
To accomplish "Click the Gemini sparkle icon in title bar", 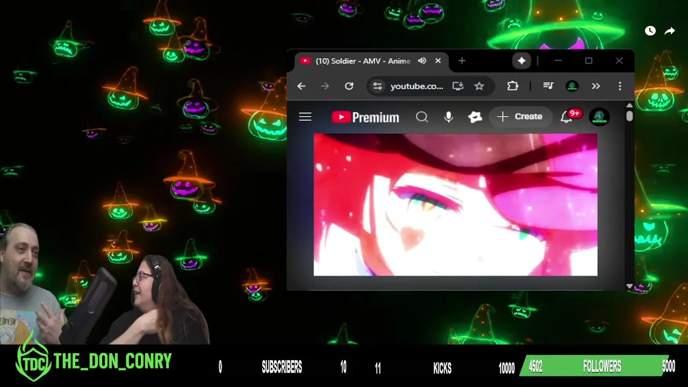I will tap(521, 61).
